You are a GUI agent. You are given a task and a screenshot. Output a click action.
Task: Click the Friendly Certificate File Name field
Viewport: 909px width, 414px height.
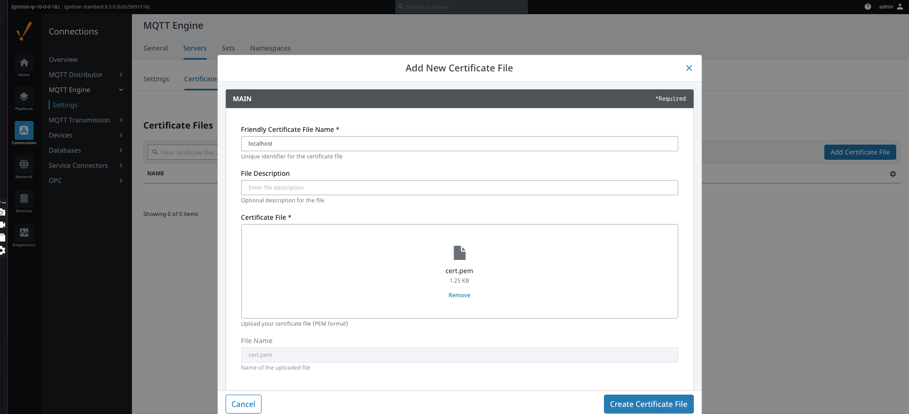[x=459, y=144]
